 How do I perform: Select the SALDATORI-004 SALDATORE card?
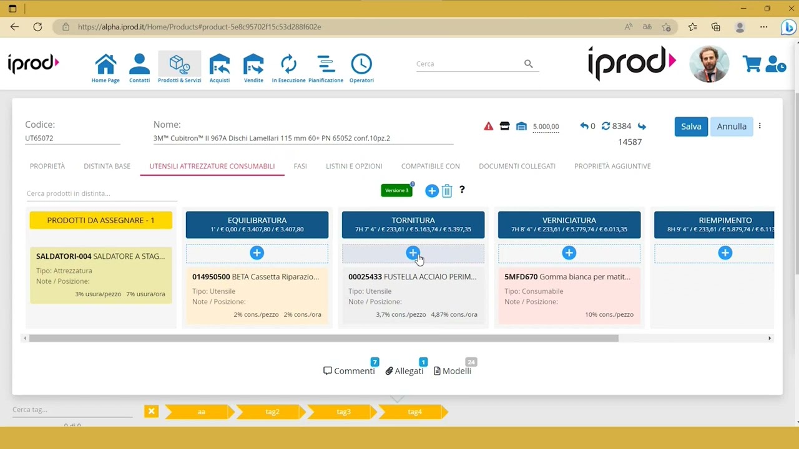[x=100, y=275]
